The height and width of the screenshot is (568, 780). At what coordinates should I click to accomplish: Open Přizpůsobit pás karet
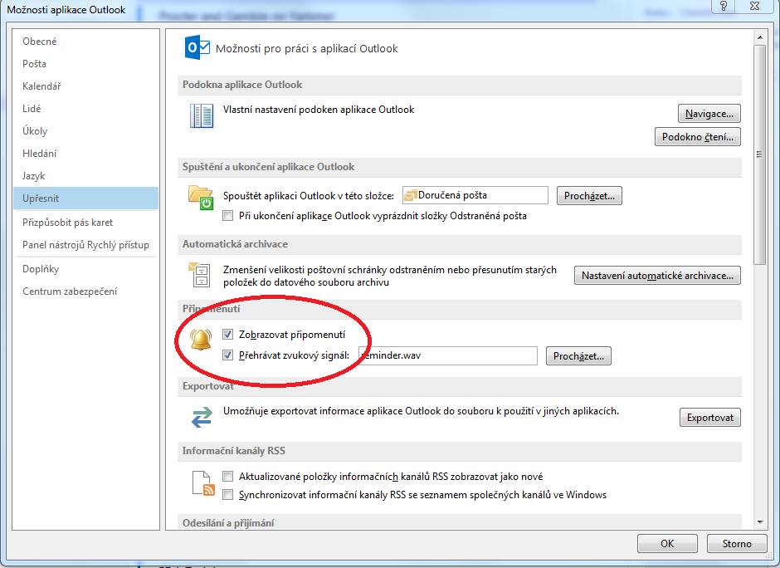tap(85, 223)
